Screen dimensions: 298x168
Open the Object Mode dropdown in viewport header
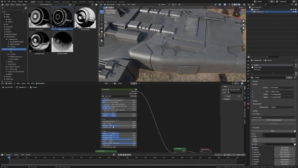tap(109, 5)
